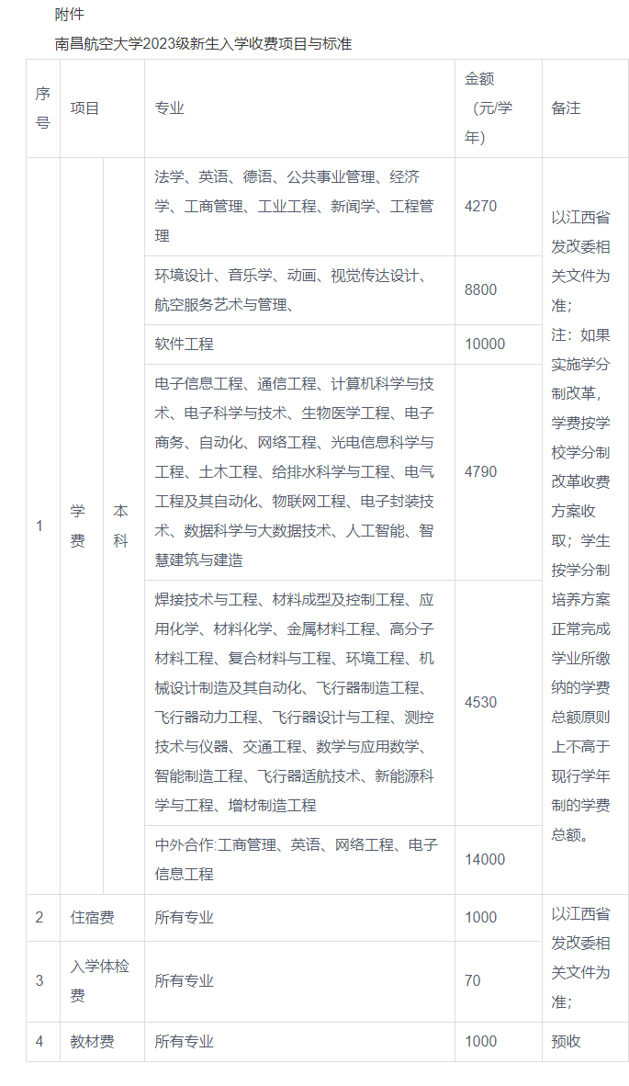629x1086 pixels.
Task: Click the 4530 tuition amount cell
Action: [499, 702]
